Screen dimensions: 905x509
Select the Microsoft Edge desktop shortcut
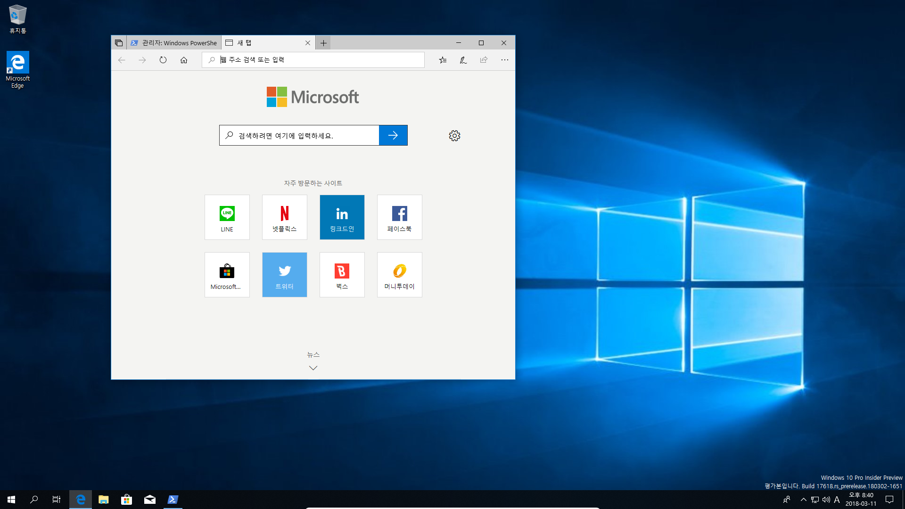point(18,70)
